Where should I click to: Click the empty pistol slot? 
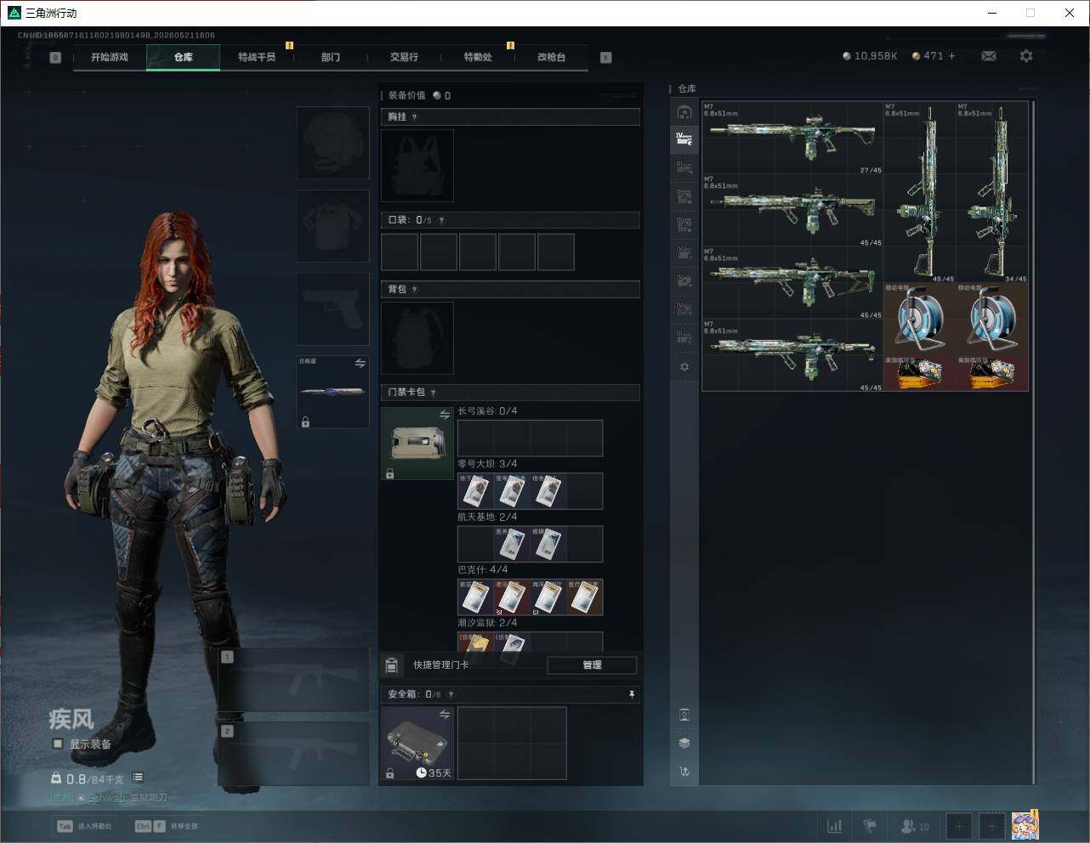coord(333,309)
